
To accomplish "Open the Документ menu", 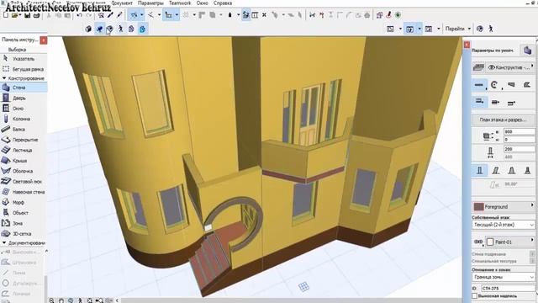I will (122, 3).
